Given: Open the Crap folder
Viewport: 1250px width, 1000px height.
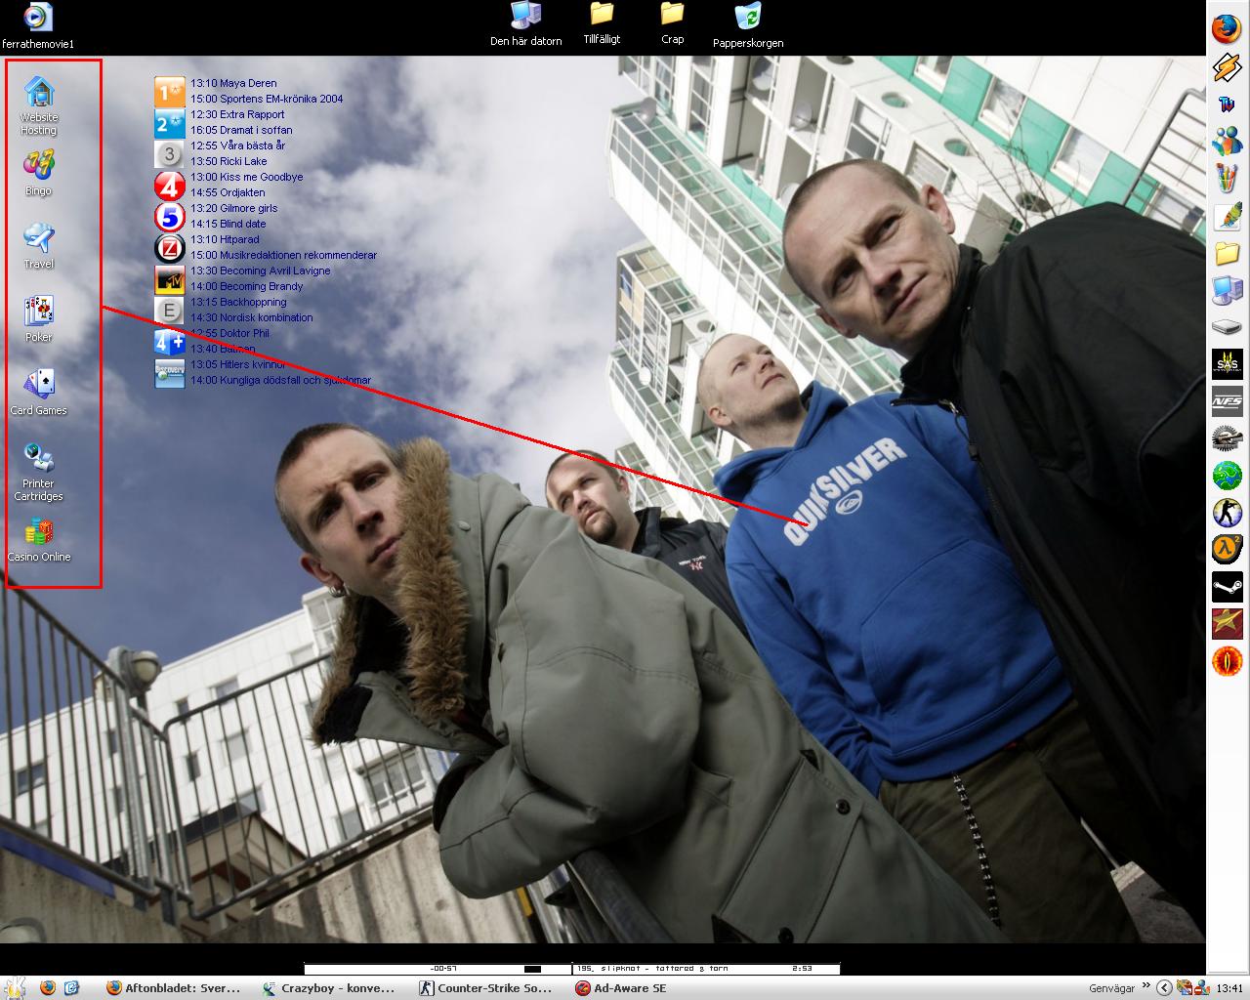Looking at the screenshot, I should (672, 24).
